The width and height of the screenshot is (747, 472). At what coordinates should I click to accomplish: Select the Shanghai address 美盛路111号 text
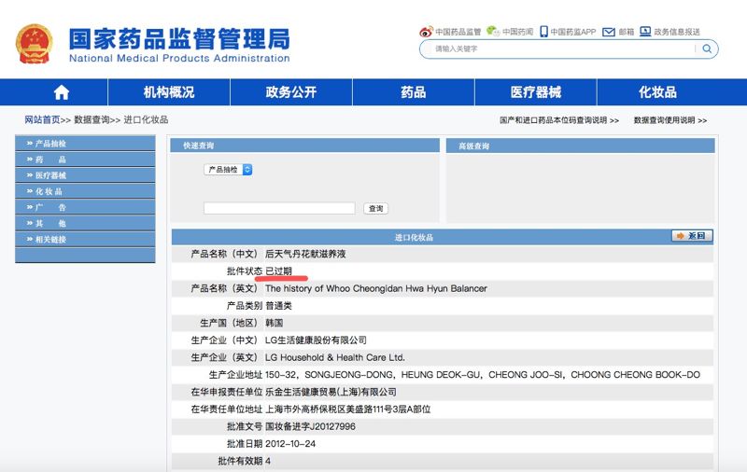pos(347,410)
